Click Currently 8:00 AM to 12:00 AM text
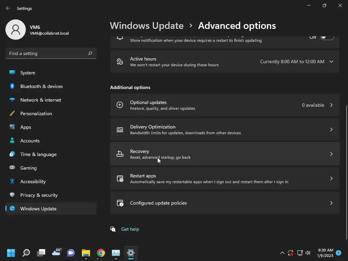This screenshot has height=261, width=348. 292,62
